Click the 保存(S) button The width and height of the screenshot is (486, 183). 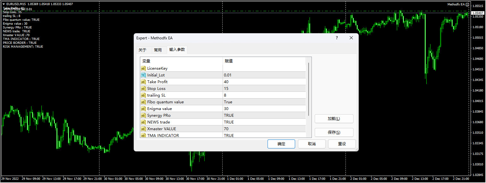[334, 132]
